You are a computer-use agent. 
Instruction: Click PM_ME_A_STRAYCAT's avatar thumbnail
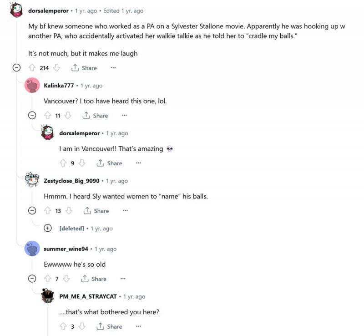tap(48, 296)
